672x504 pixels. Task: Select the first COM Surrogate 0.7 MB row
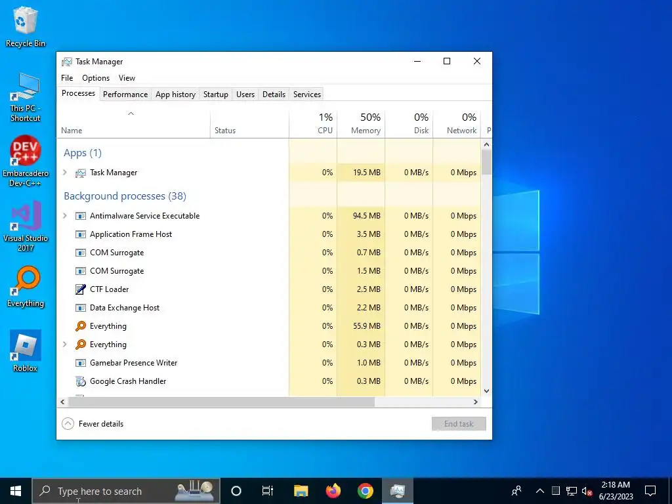(268, 253)
